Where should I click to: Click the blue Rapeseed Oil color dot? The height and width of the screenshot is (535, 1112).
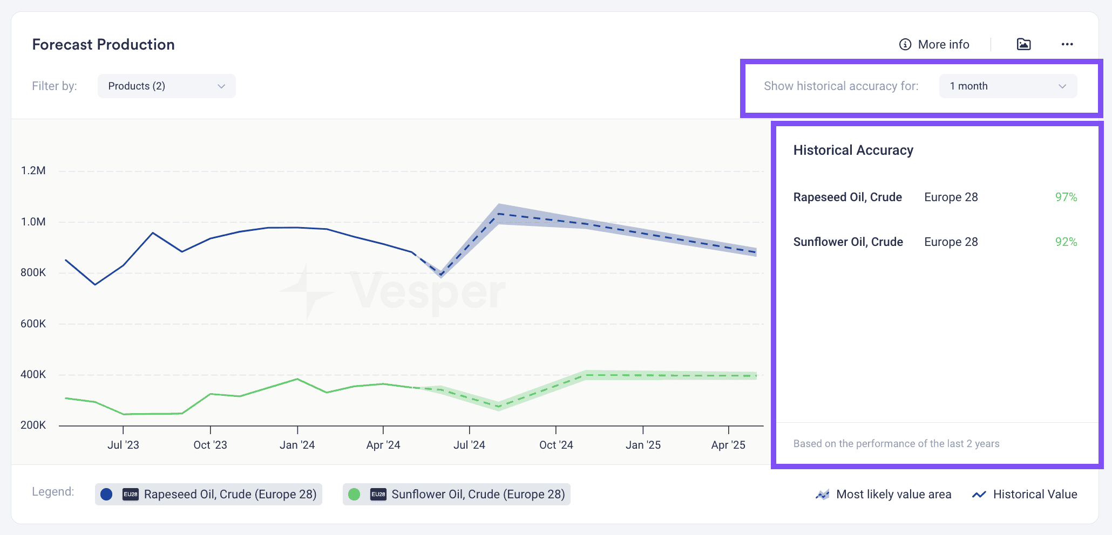coord(106,494)
